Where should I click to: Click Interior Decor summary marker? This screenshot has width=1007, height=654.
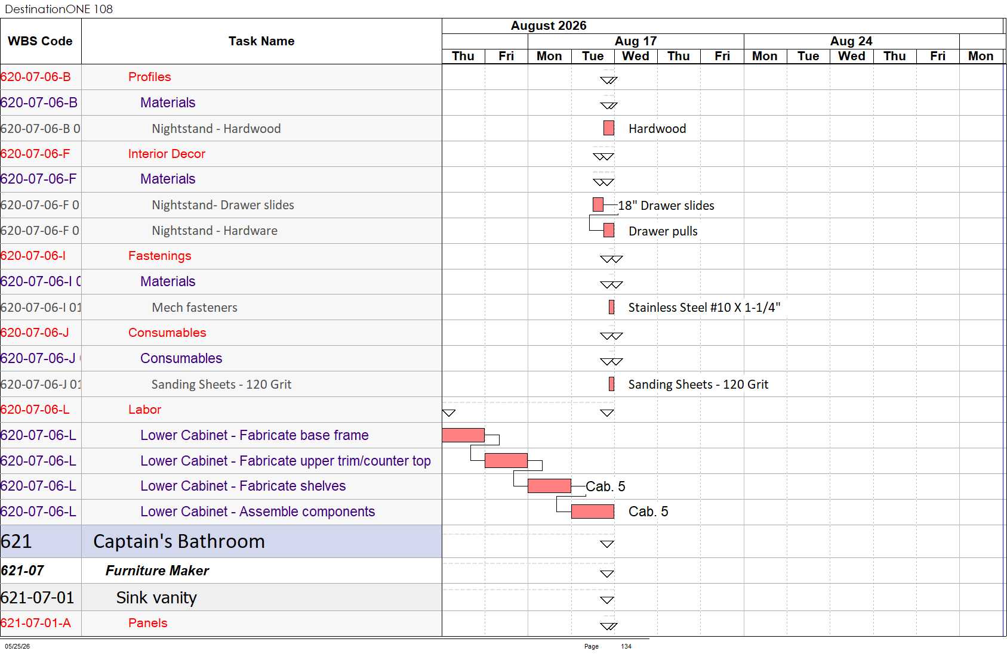[x=603, y=157]
